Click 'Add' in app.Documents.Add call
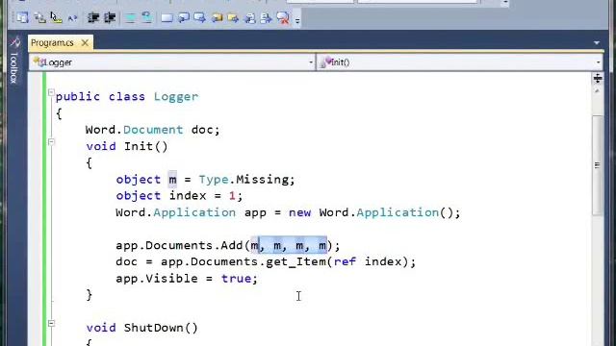Viewport: 616px width, 346px height. (x=232, y=245)
